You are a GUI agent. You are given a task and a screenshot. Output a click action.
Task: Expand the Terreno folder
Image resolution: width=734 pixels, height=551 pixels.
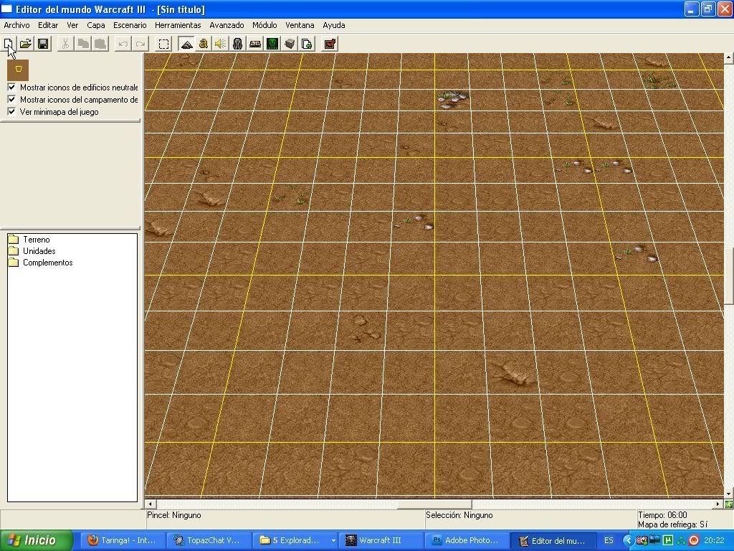pos(29,240)
